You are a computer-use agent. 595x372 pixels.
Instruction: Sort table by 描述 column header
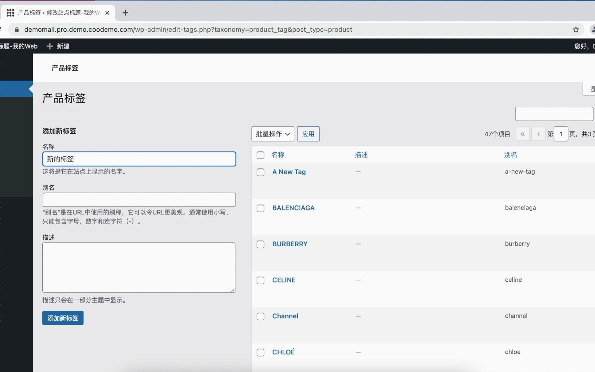tap(361, 155)
